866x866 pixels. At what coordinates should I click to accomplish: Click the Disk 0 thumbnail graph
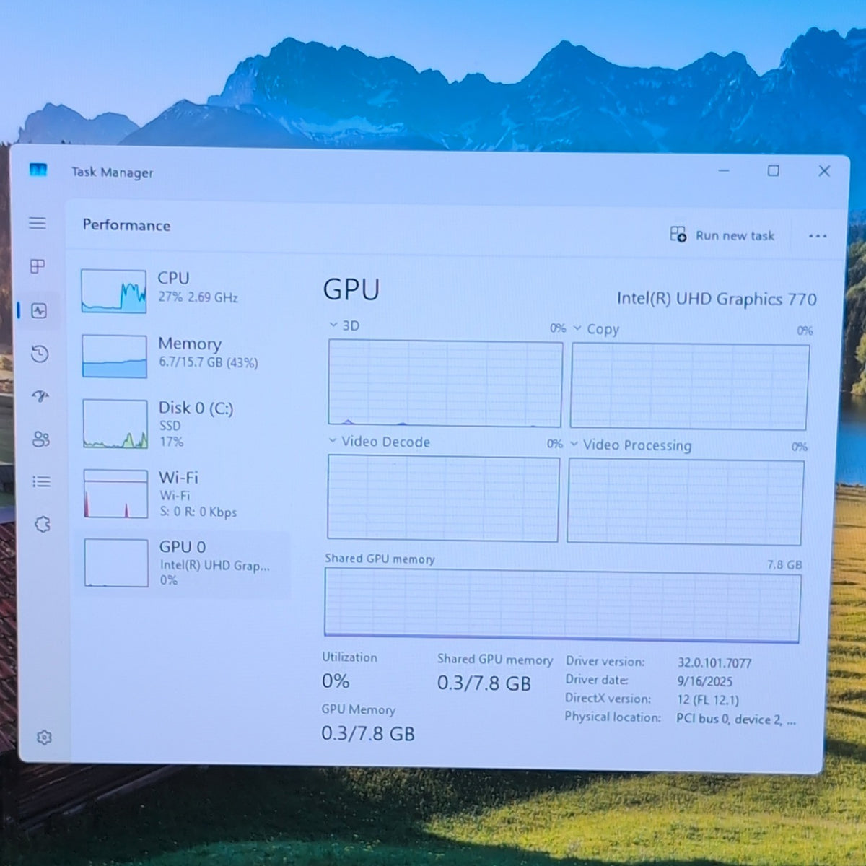(115, 424)
